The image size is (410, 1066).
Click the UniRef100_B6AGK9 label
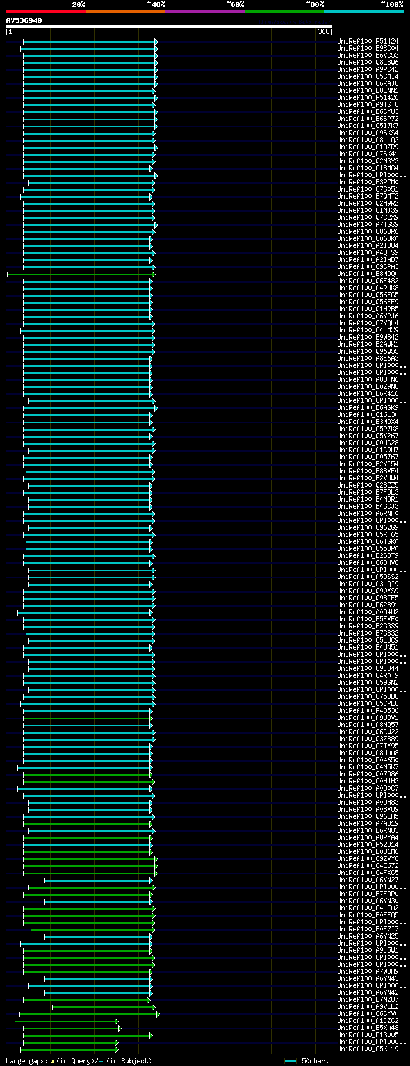[x=368, y=408]
